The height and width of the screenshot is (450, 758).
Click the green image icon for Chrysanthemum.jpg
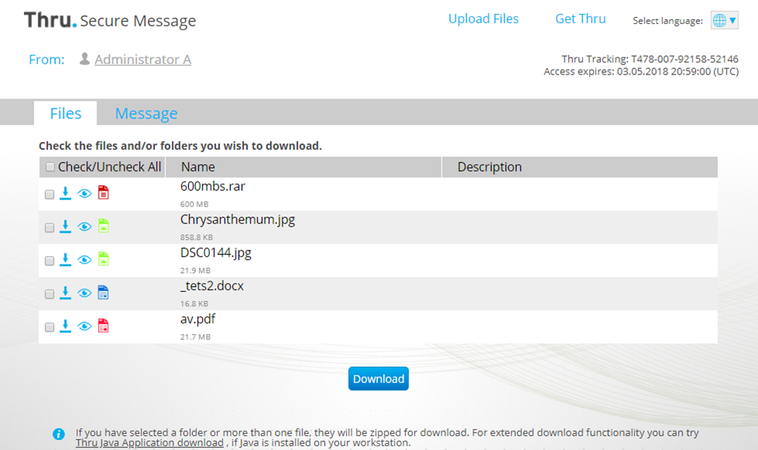103,227
